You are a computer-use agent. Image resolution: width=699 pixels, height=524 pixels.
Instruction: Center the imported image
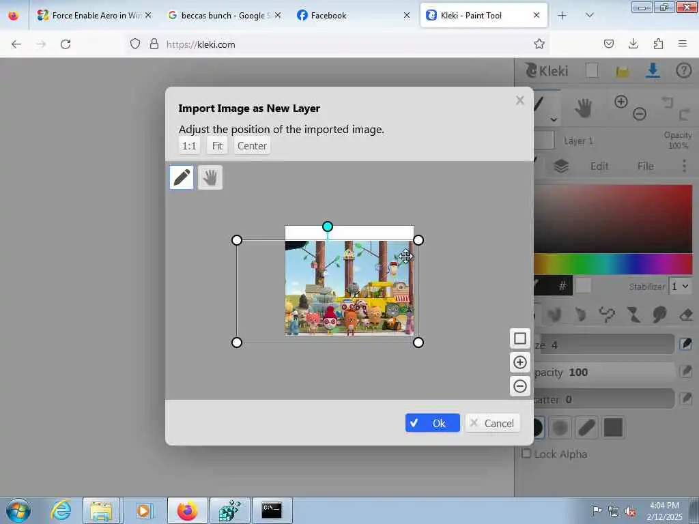pyautogui.click(x=252, y=146)
